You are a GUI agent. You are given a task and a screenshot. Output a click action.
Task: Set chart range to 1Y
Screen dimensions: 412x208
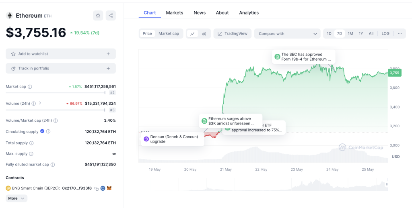361,34
